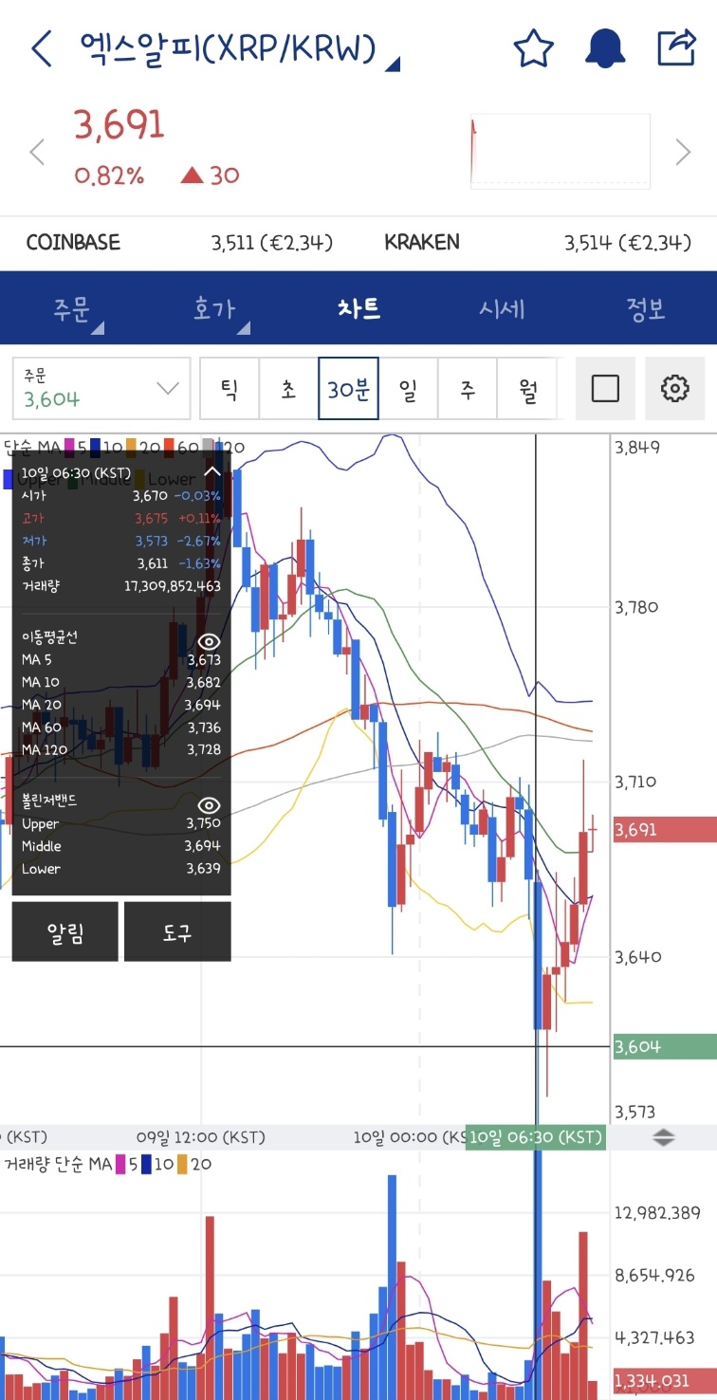Click the MA 60 value 3,736

click(x=204, y=728)
